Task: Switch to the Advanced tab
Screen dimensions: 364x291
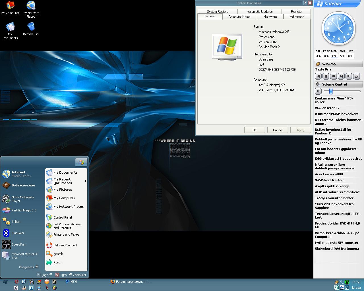Action: (297, 17)
